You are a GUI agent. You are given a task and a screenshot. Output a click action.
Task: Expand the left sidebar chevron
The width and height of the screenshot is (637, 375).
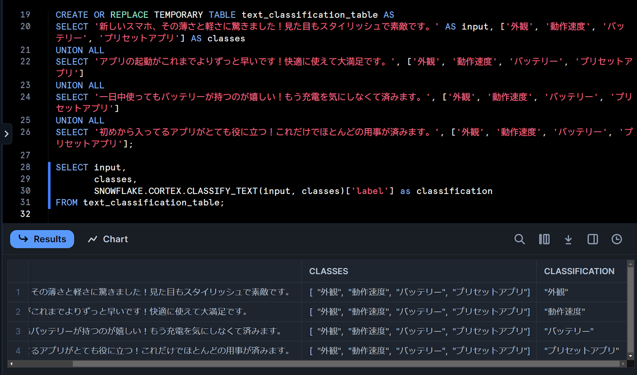[6, 134]
